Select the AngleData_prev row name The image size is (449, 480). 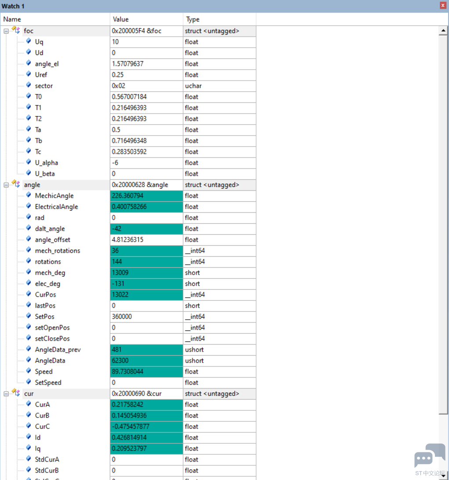click(58, 350)
